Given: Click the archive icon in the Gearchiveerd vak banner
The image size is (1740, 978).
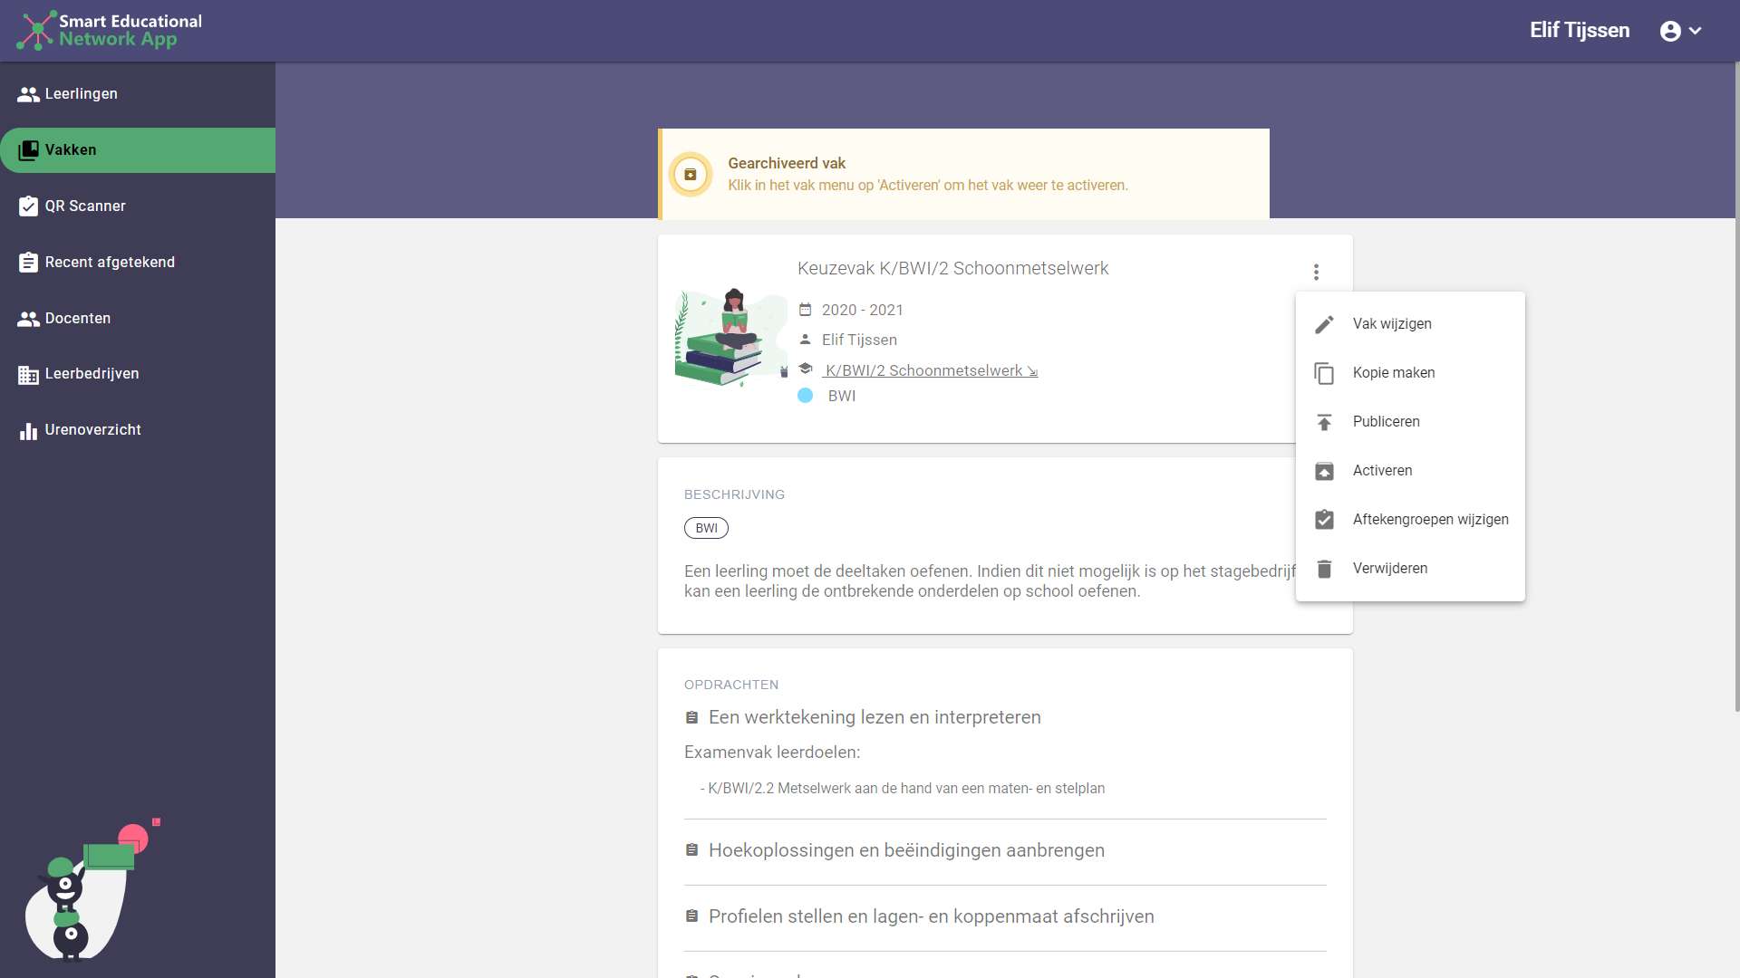Looking at the screenshot, I should 691,175.
